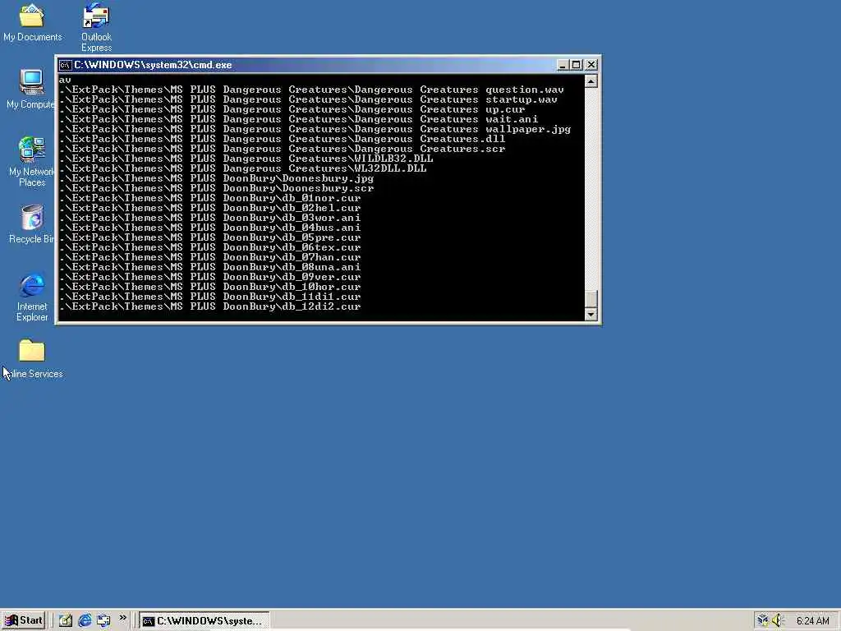
Task: Click the cmd scrollbar up arrow
Action: (x=591, y=81)
